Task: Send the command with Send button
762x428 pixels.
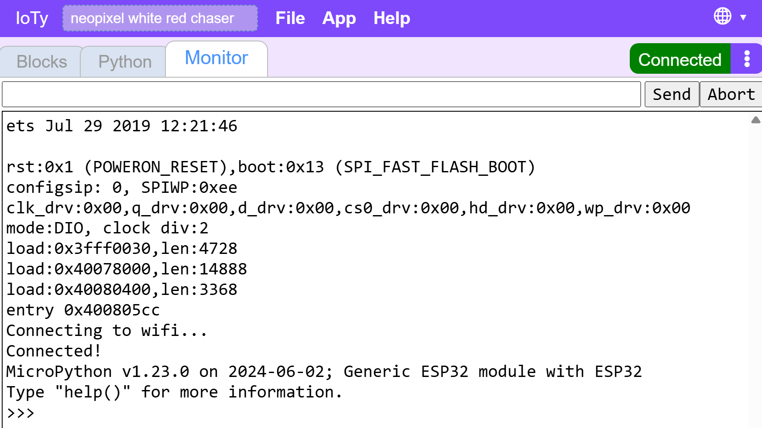Action: point(672,94)
